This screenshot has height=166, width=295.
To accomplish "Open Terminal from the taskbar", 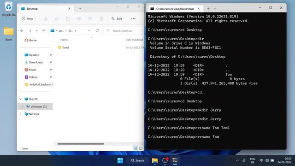I will [175, 160].
